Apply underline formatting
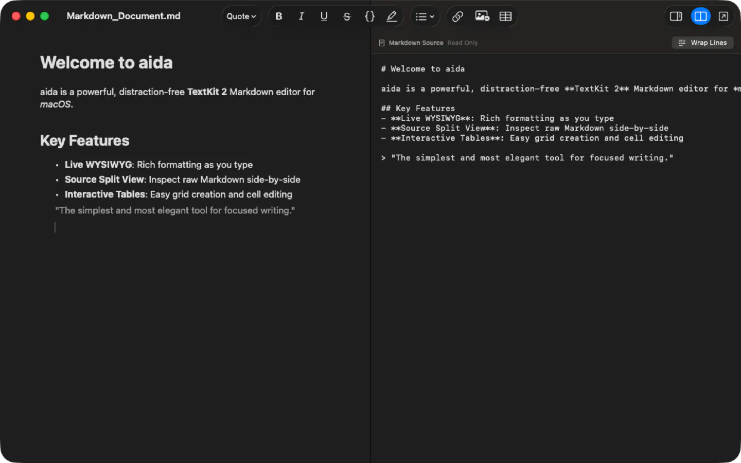Screen dimensions: 741x463 pos(324,16)
